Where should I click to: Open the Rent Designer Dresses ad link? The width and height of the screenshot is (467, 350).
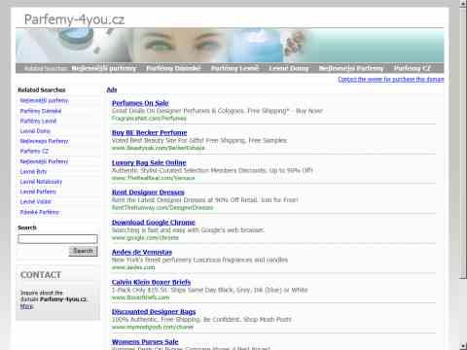click(148, 192)
